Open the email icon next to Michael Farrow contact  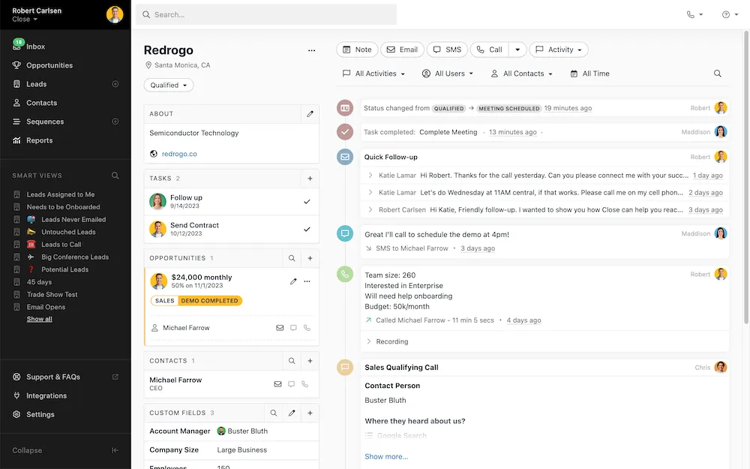coord(276,383)
